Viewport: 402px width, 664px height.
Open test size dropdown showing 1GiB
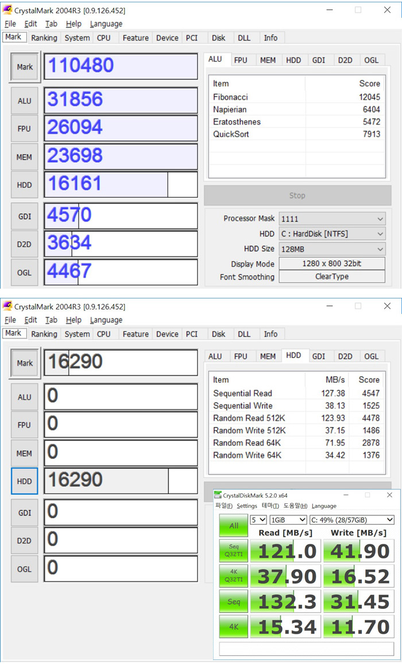(x=288, y=519)
